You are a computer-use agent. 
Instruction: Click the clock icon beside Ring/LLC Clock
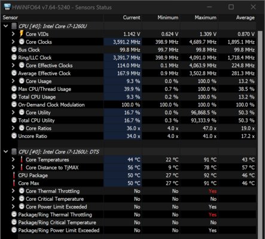coord(14,57)
